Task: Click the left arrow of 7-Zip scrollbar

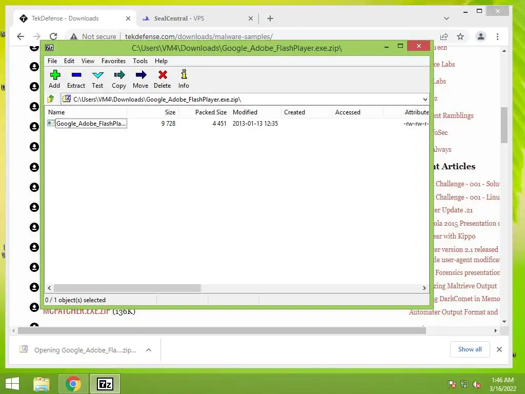Action: 49,288
